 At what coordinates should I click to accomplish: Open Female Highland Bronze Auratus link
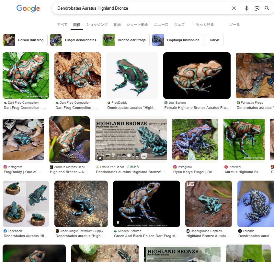(x=197, y=108)
